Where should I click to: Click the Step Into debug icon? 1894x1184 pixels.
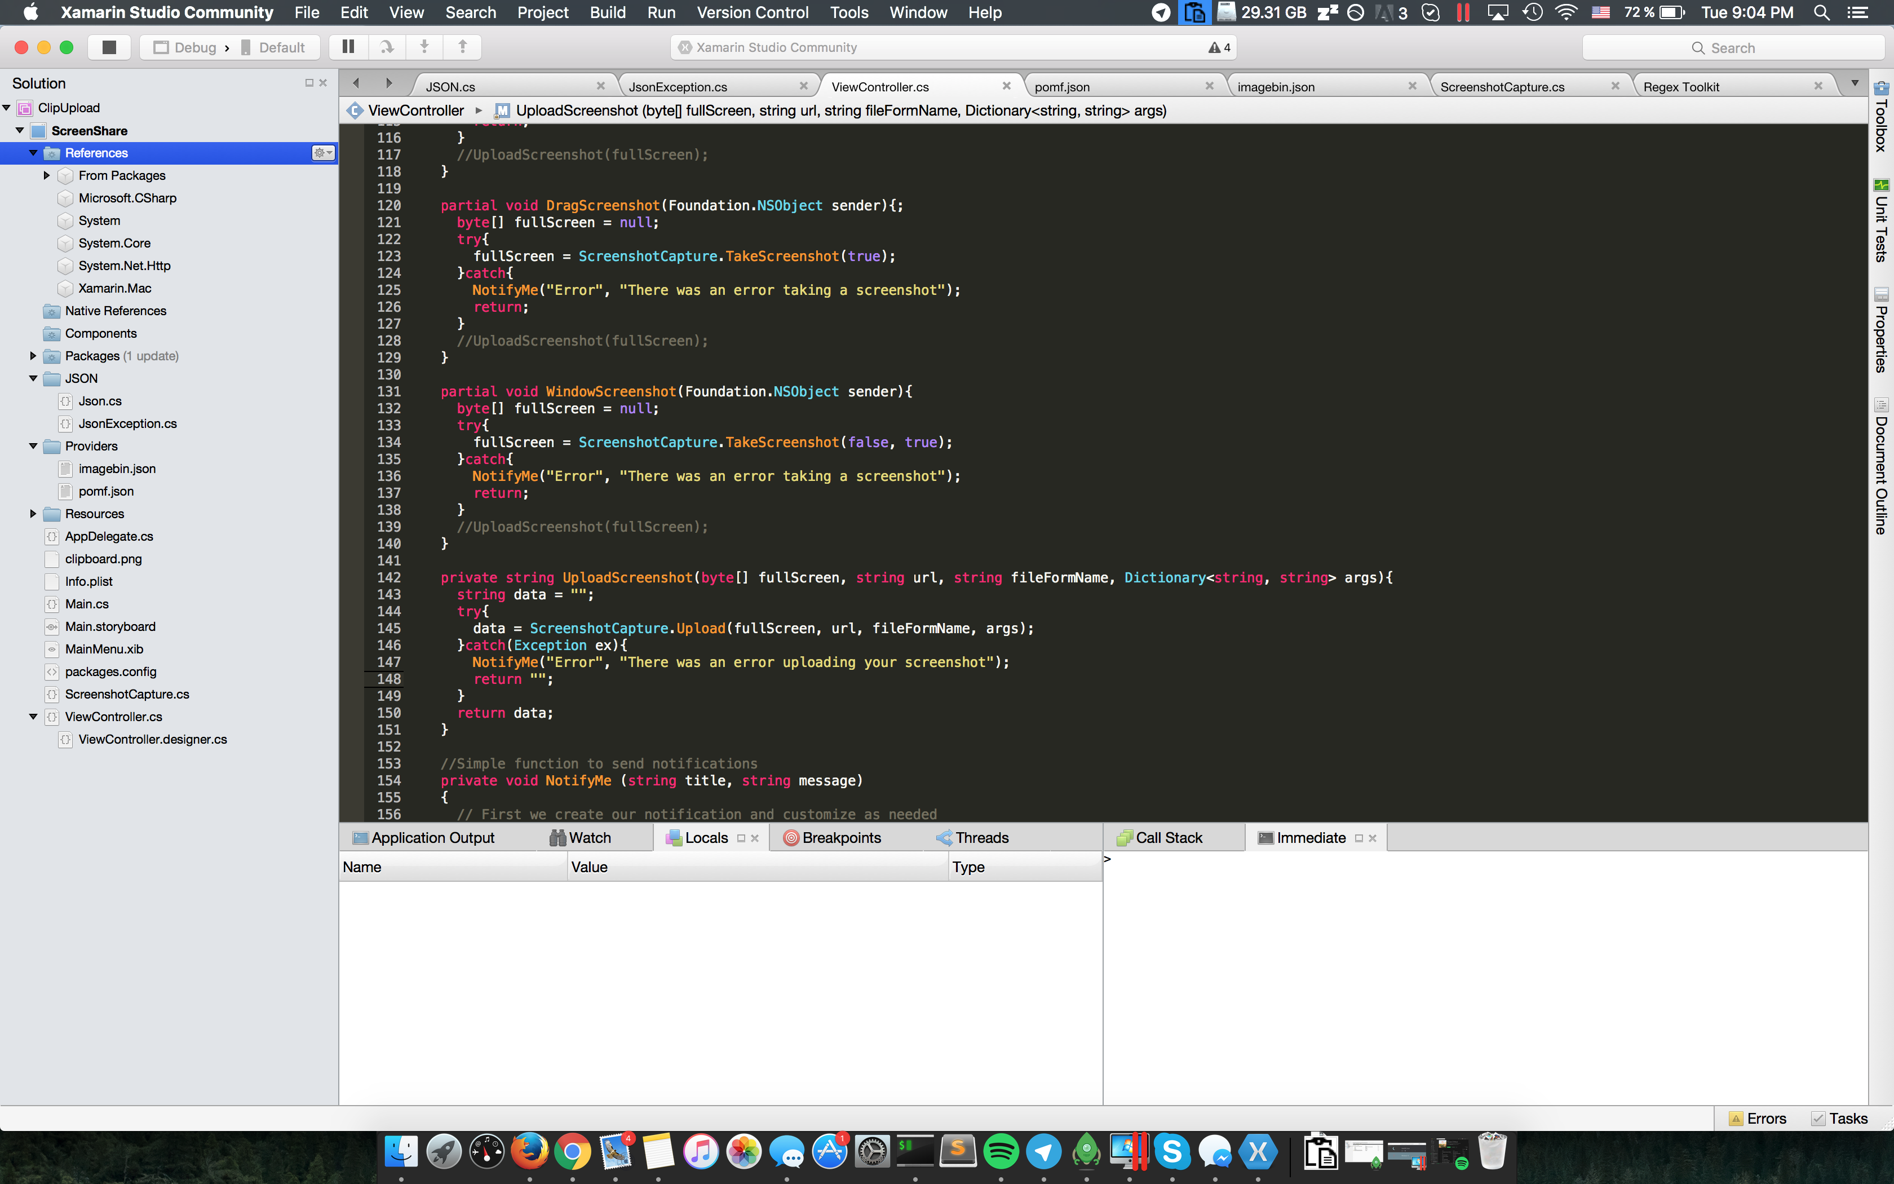click(424, 47)
